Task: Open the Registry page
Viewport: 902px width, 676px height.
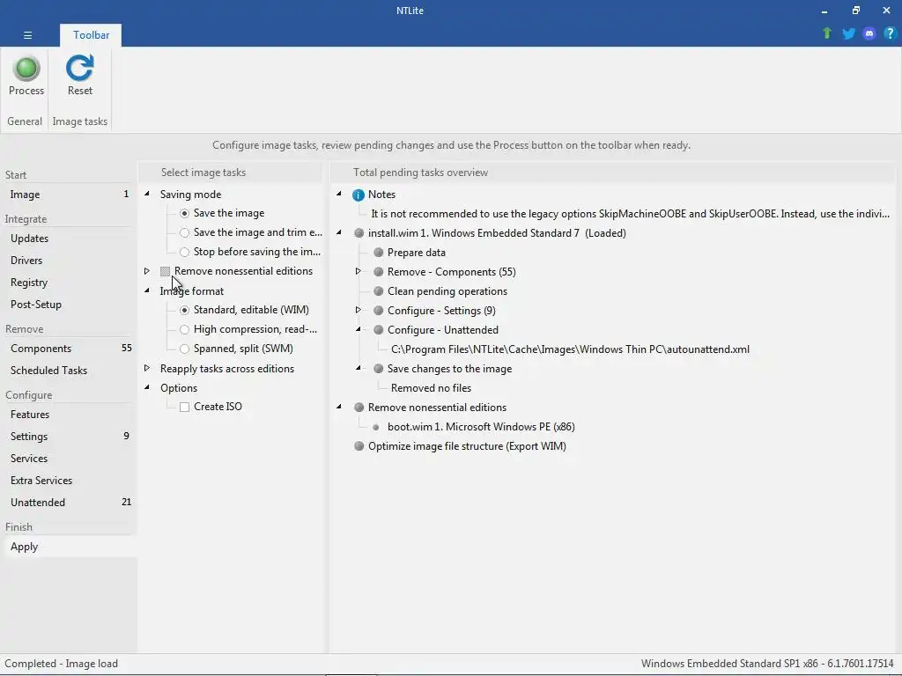Action: pyautogui.click(x=69, y=283)
